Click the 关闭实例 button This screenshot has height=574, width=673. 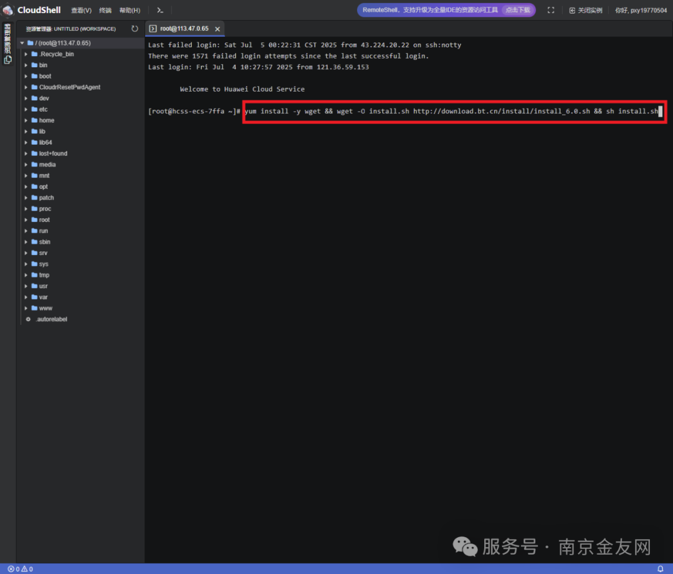[x=585, y=10]
